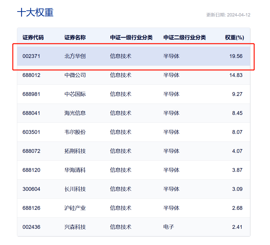Click the weight value 19.56

(x=236, y=56)
